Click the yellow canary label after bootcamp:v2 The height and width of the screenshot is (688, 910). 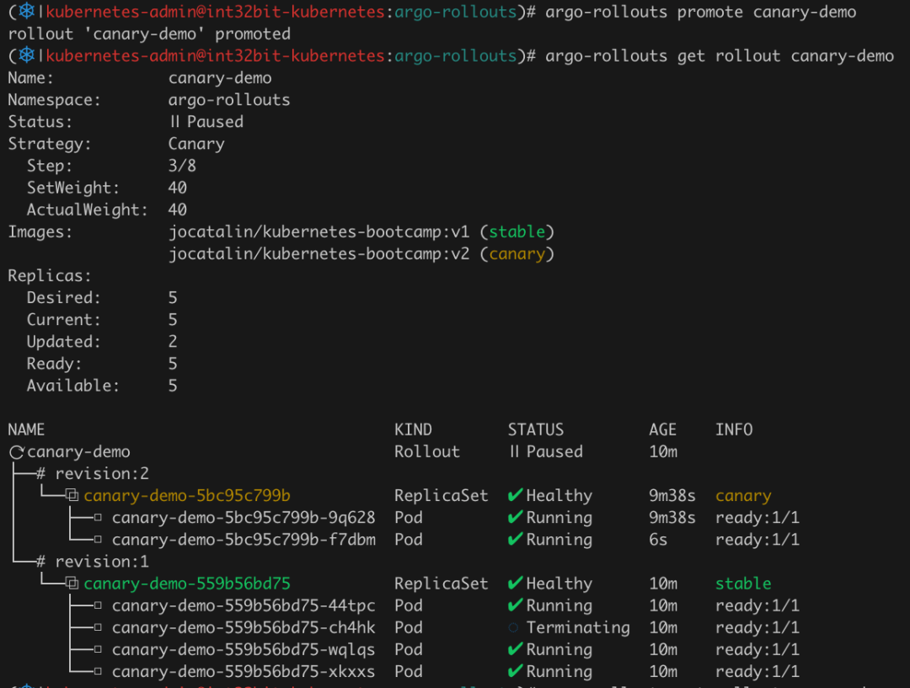coord(517,253)
